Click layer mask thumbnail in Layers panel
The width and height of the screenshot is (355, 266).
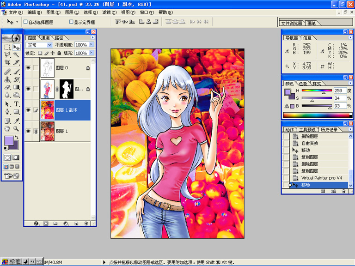[67, 89]
